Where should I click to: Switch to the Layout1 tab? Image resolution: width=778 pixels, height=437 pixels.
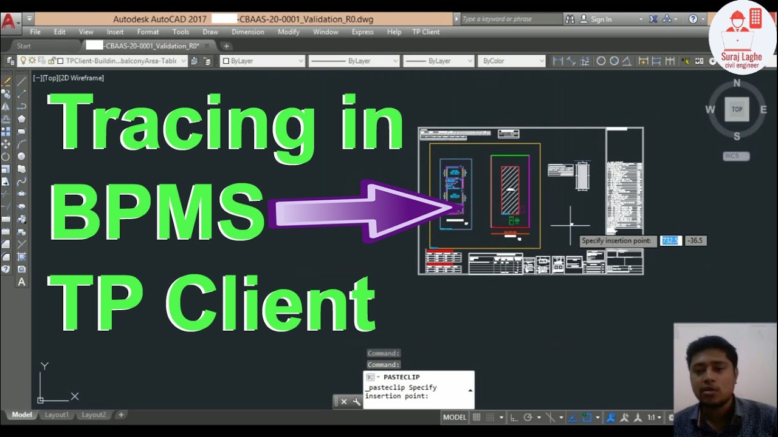tap(57, 415)
